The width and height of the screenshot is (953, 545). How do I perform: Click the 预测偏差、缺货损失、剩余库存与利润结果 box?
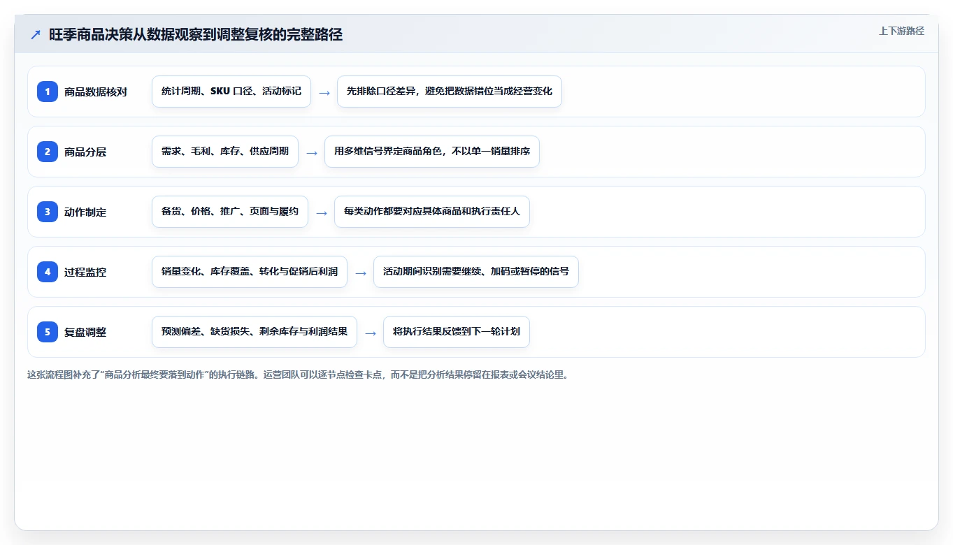[255, 332]
